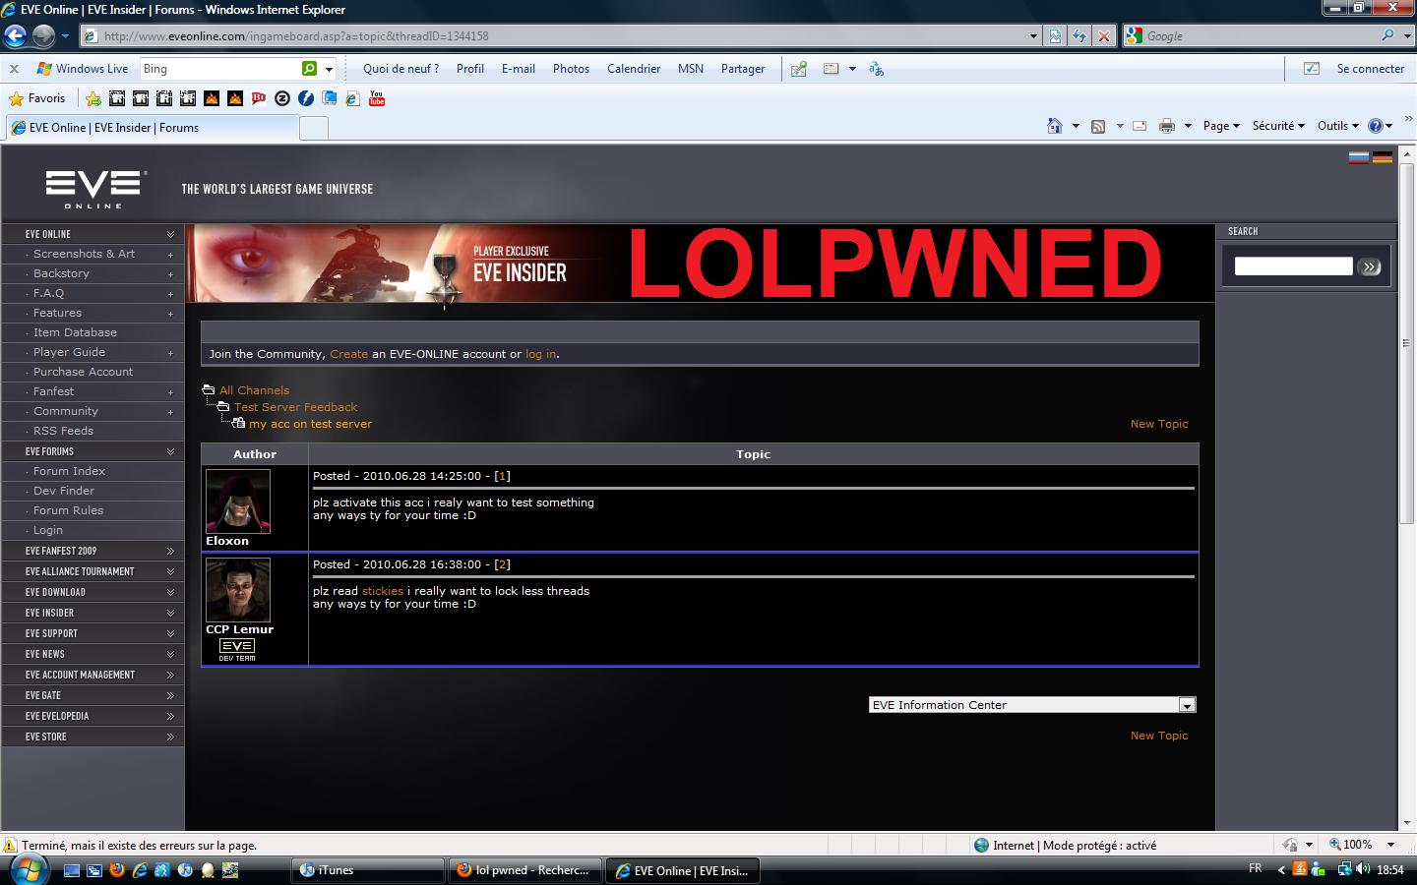Image resolution: width=1417 pixels, height=885 pixels.
Task: Click the YouTube favorite icon
Action: 377,98
